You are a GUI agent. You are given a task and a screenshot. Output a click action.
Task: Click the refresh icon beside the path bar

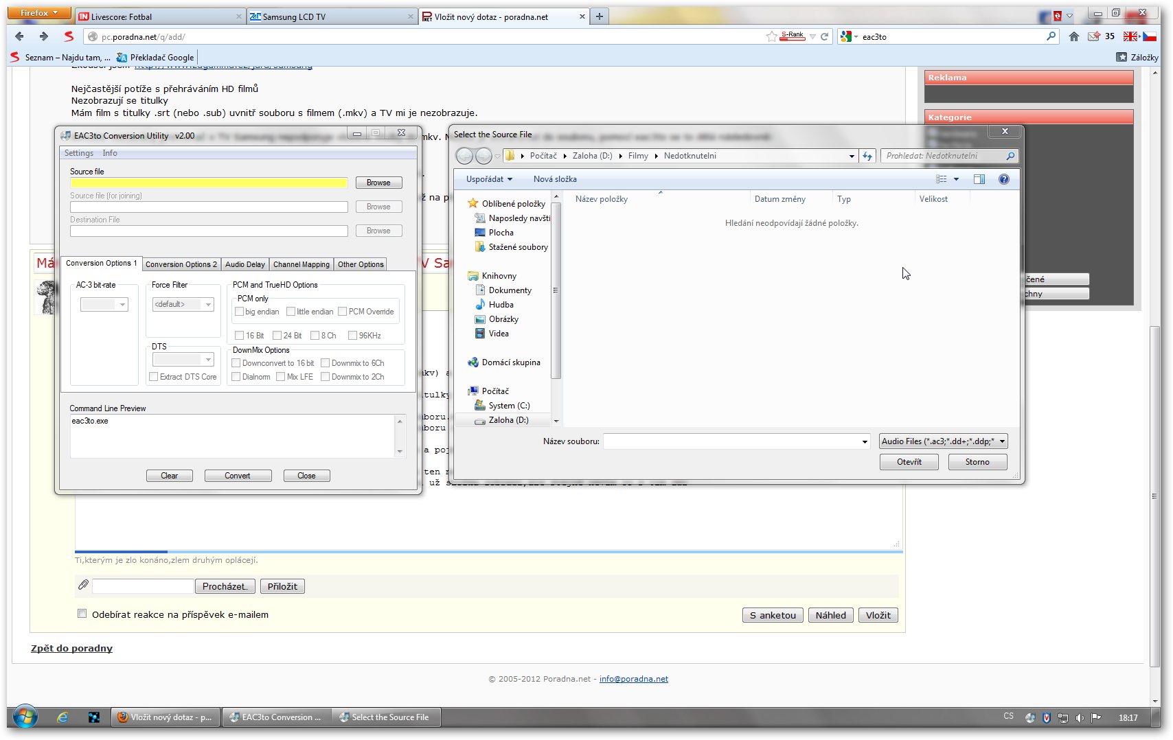[867, 156]
